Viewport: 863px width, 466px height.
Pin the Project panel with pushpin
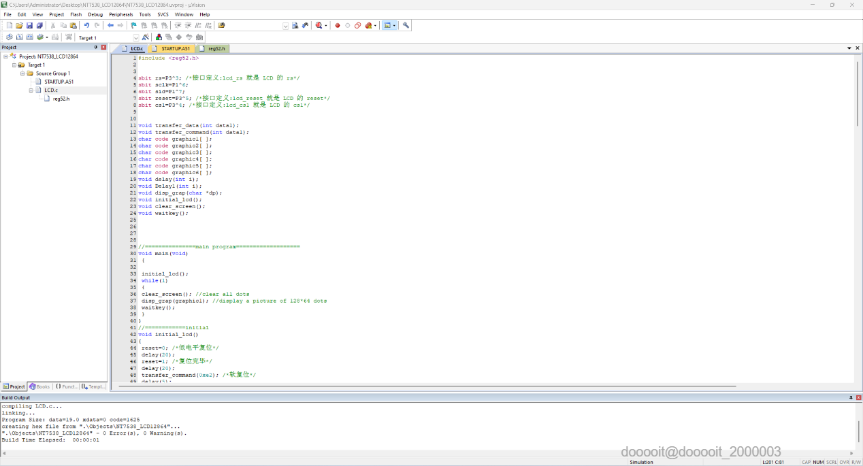[x=96, y=47]
